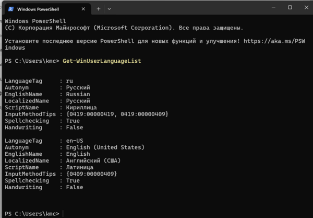Click the empty title bar area
The image size is (313, 218).
coord(198,8)
